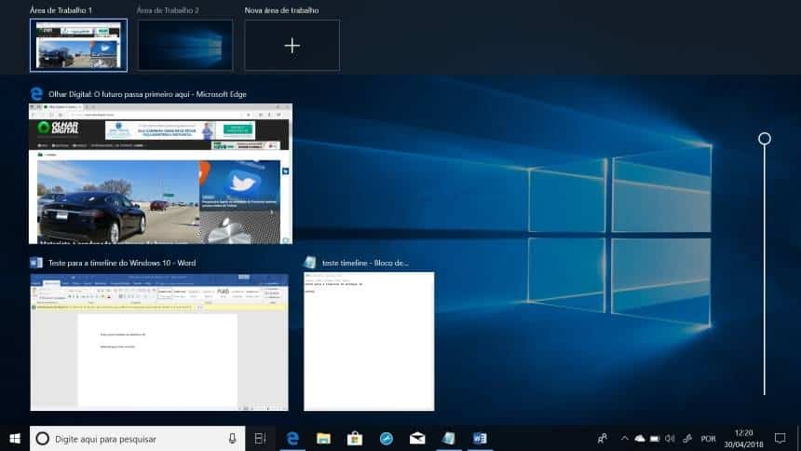Image resolution: width=801 pixels, height=451 pixels.
Task: Open the Windows Start menu
Action: [15, 438]
